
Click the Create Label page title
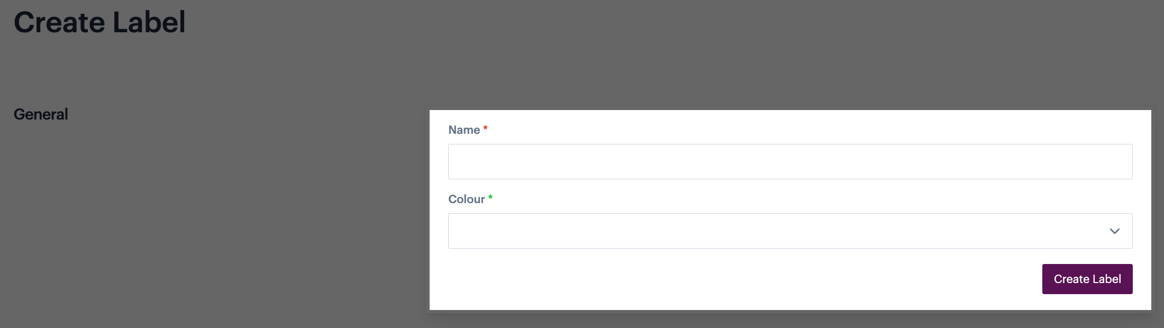click(x=99, y=22)
